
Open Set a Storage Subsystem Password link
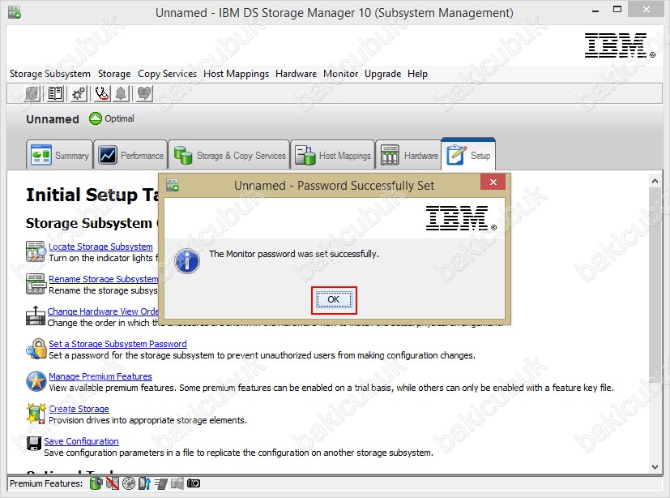coord(117,344)
